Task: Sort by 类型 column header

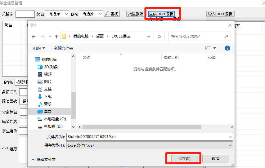Action: coord(212,58)
